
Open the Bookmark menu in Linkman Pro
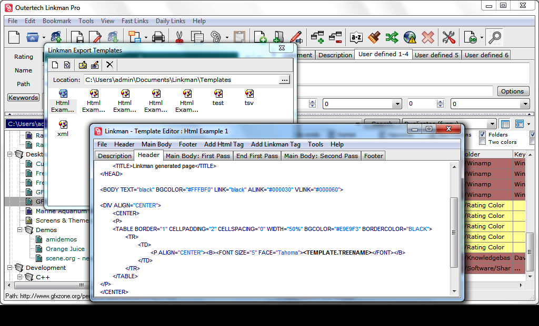[57, 21]
